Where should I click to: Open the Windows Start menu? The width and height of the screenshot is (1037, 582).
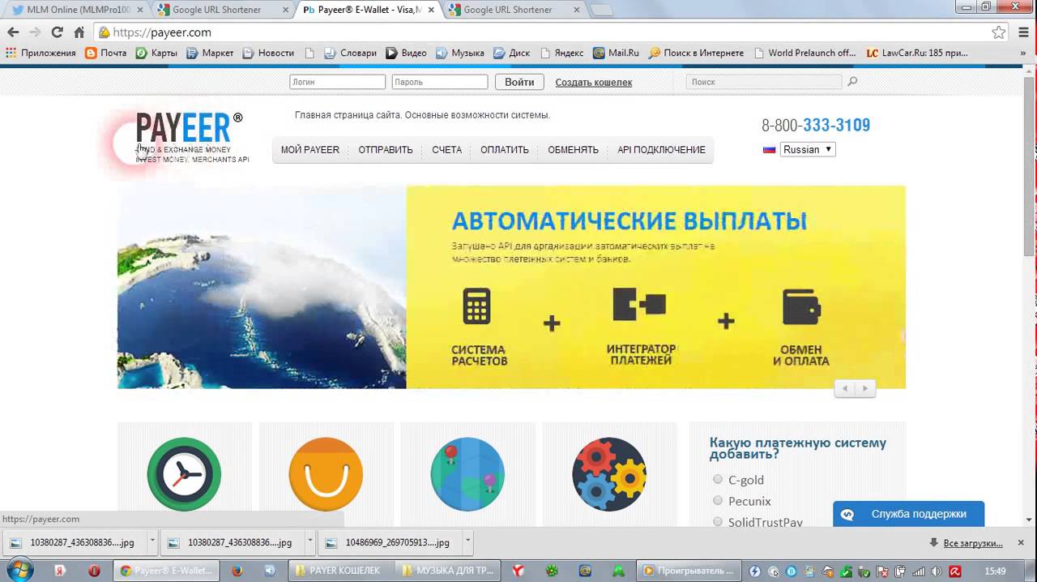click(x=19, y=570)
